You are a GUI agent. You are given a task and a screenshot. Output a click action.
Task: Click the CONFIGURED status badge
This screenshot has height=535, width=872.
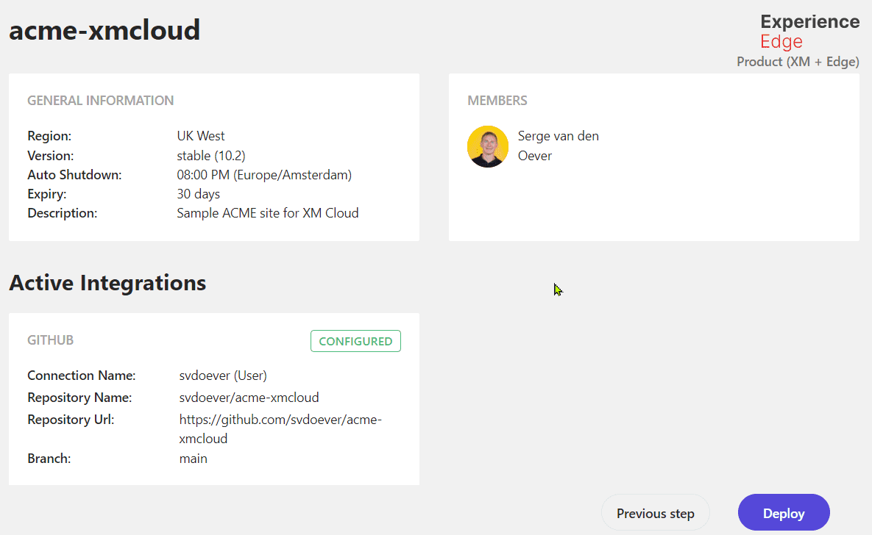[355, 341]
